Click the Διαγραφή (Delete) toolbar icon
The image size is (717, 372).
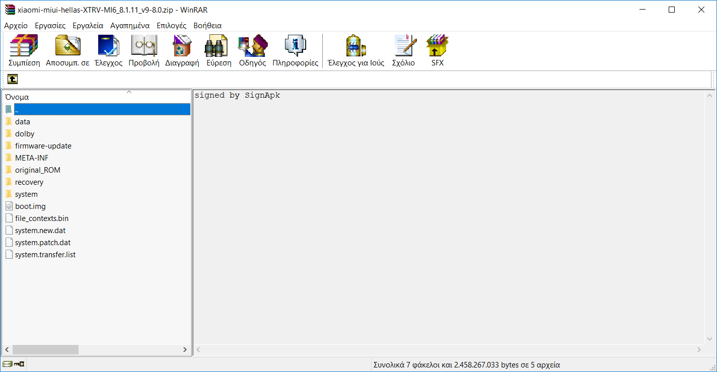(182, 45)
